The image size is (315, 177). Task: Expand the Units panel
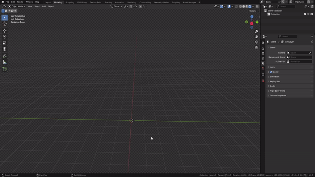pyautogui.click(x=290, y=67)
